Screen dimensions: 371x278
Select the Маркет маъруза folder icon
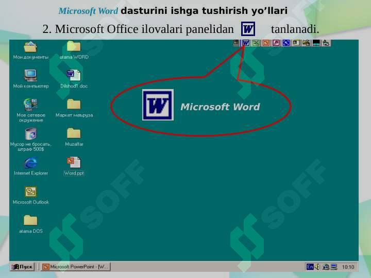pyautogui.click(x=74, y=104)
